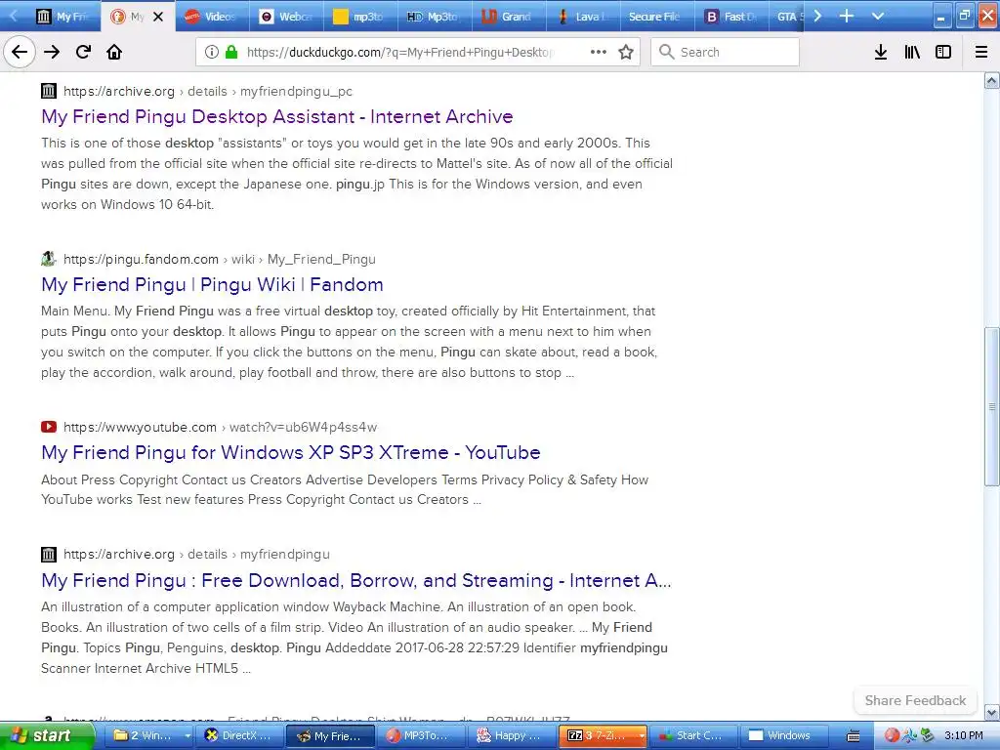
Task: Switch to the yellow-icon mp3to tab
Action: (359, 17)
